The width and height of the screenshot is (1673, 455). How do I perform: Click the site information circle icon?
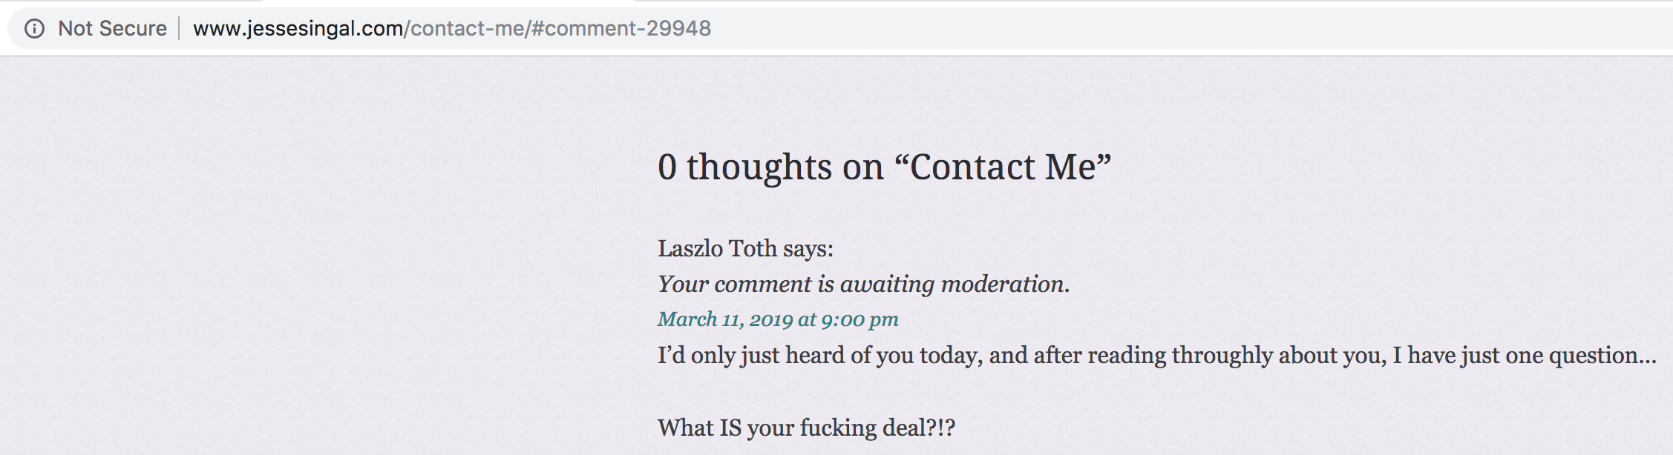click(34, 28)
